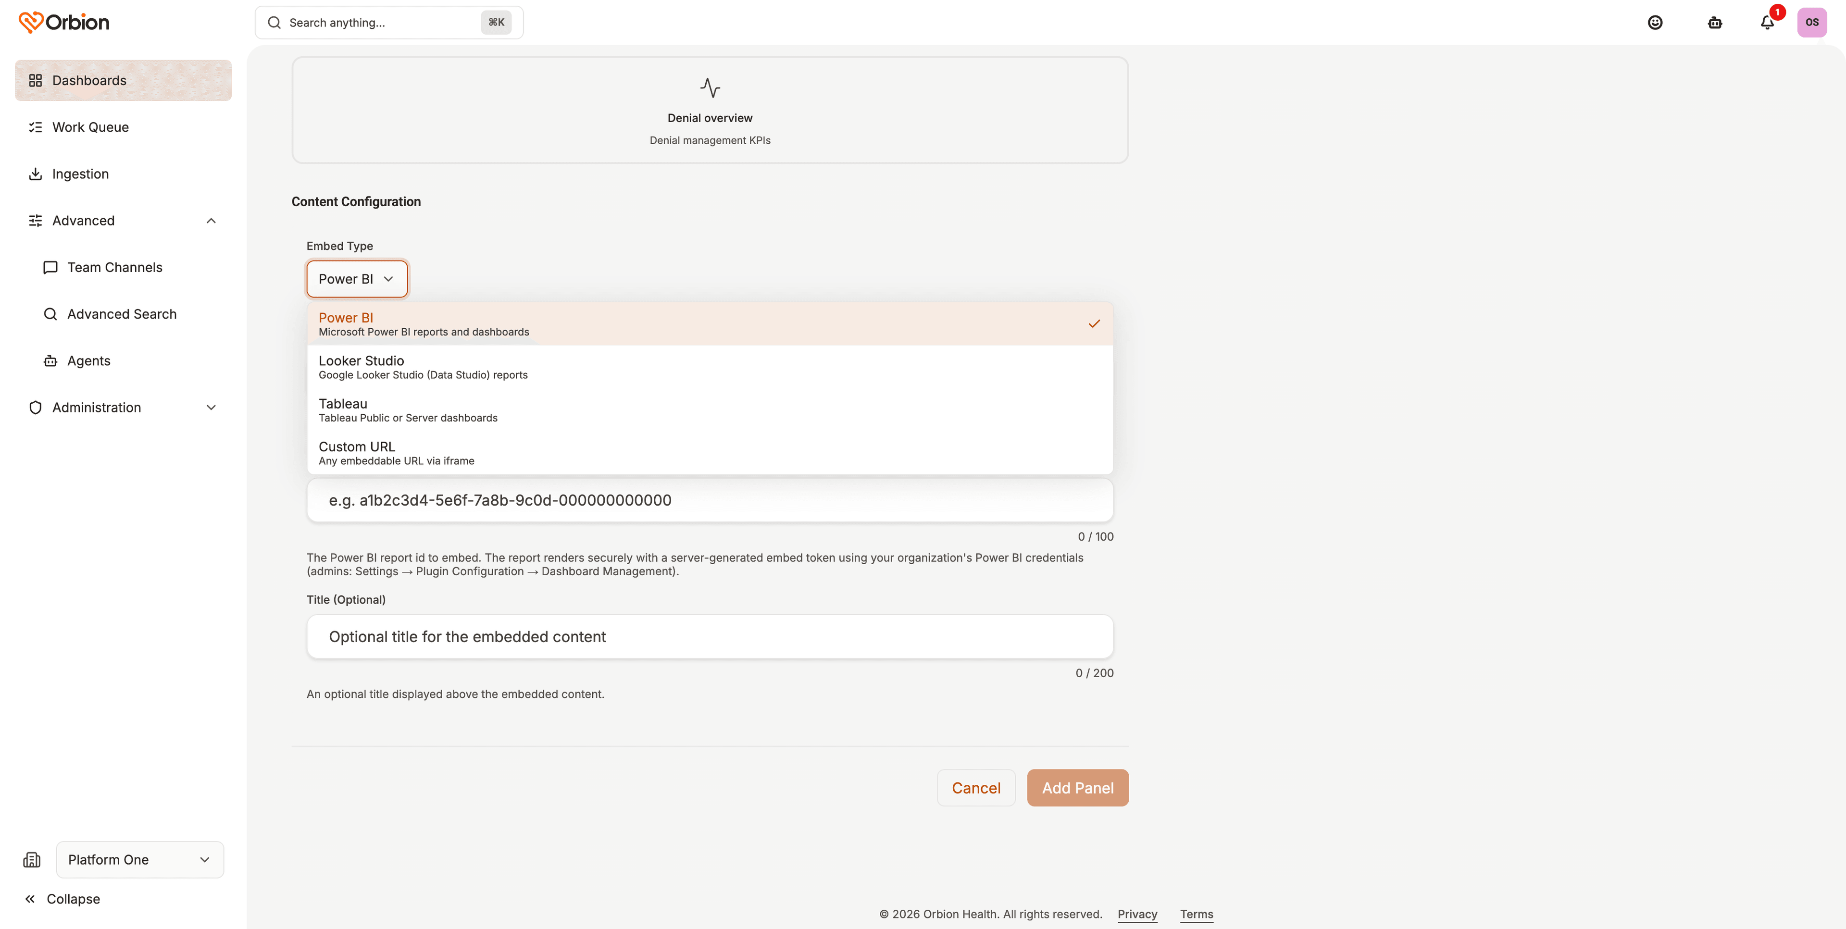The height and width of the screenshot is (929, 1846).
Task: Click the Collapse double-chevron icon
Action: tap(30, 899)
